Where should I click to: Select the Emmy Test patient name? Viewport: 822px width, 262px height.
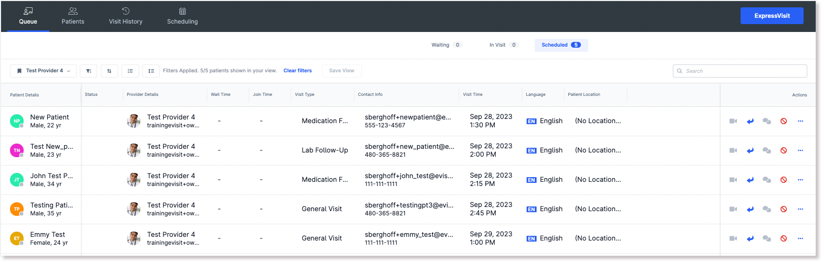tap(48, 235)
